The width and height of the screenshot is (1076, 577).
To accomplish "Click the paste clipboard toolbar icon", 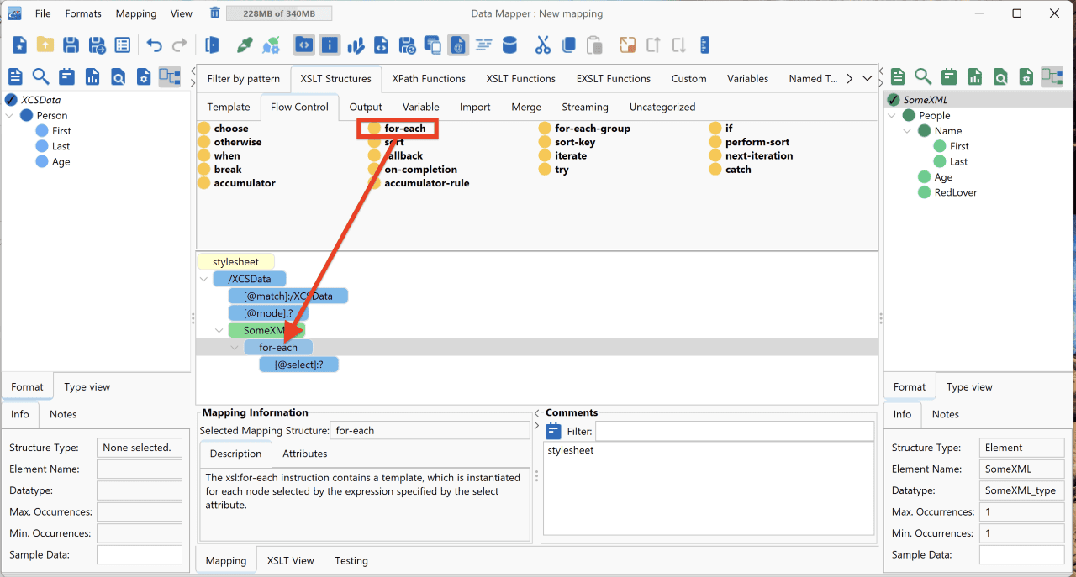I will [x=594, y=45].
